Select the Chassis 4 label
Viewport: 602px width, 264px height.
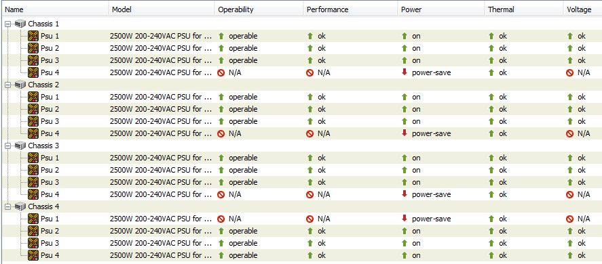(43, 206)
